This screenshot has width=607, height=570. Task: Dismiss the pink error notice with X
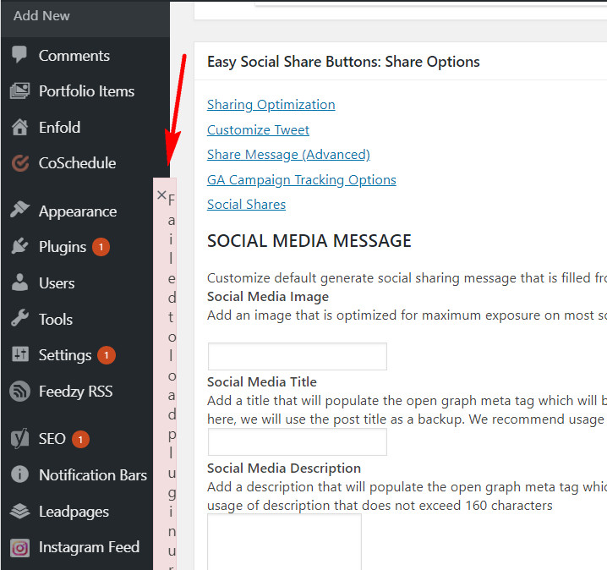(x=161, y=195)
